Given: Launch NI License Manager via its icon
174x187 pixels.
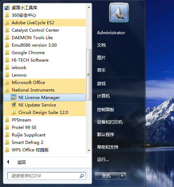Looking at the screenshot, I should (14, 98).
